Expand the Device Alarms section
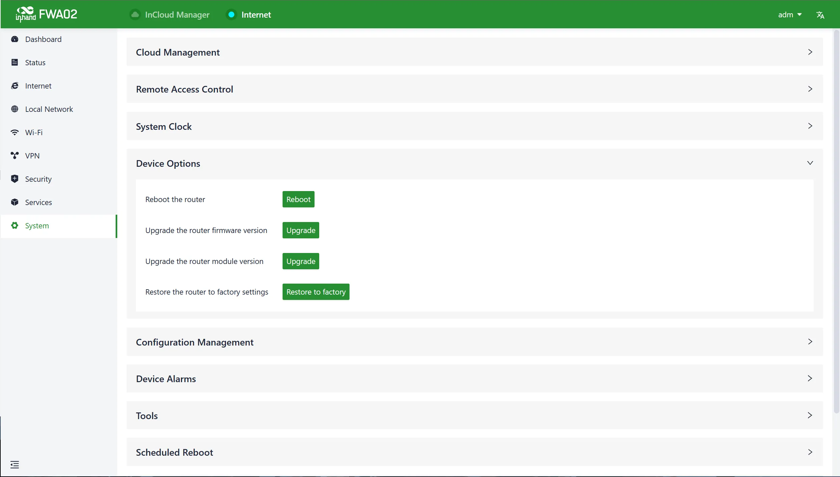The width and height of the screenshot is (840, 477). click(x=474, y=378)
